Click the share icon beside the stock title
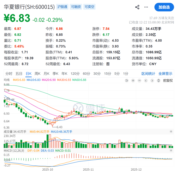 tap(137, 7)
